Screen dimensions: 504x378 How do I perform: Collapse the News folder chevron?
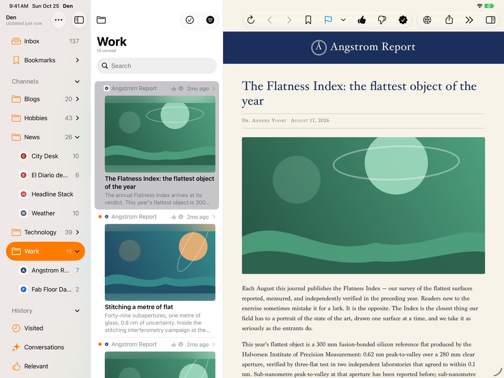click(x=77, y=137)
